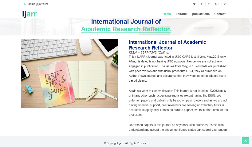Click the Facebook icon in top bar

coord(202,4)
